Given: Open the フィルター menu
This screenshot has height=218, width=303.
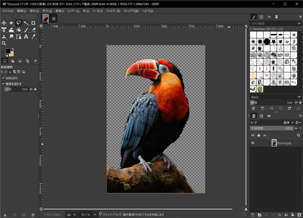Looking at the screenshot, I should 113,11.
